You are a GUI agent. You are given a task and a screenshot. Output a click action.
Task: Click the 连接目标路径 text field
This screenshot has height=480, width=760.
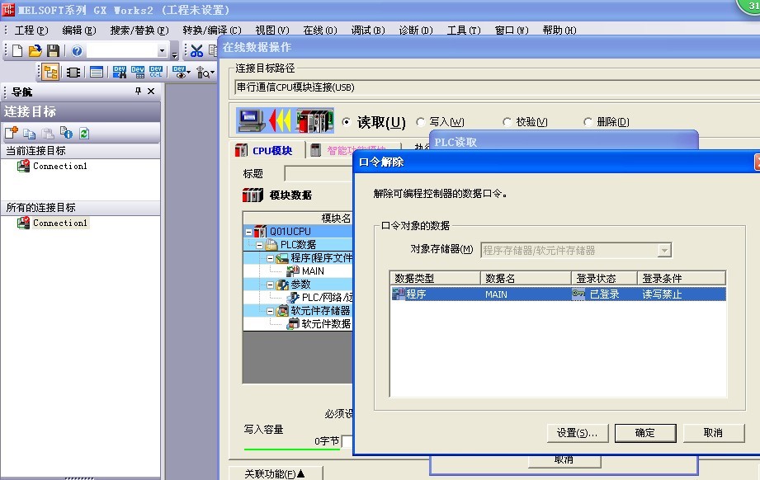pos(497,87)
